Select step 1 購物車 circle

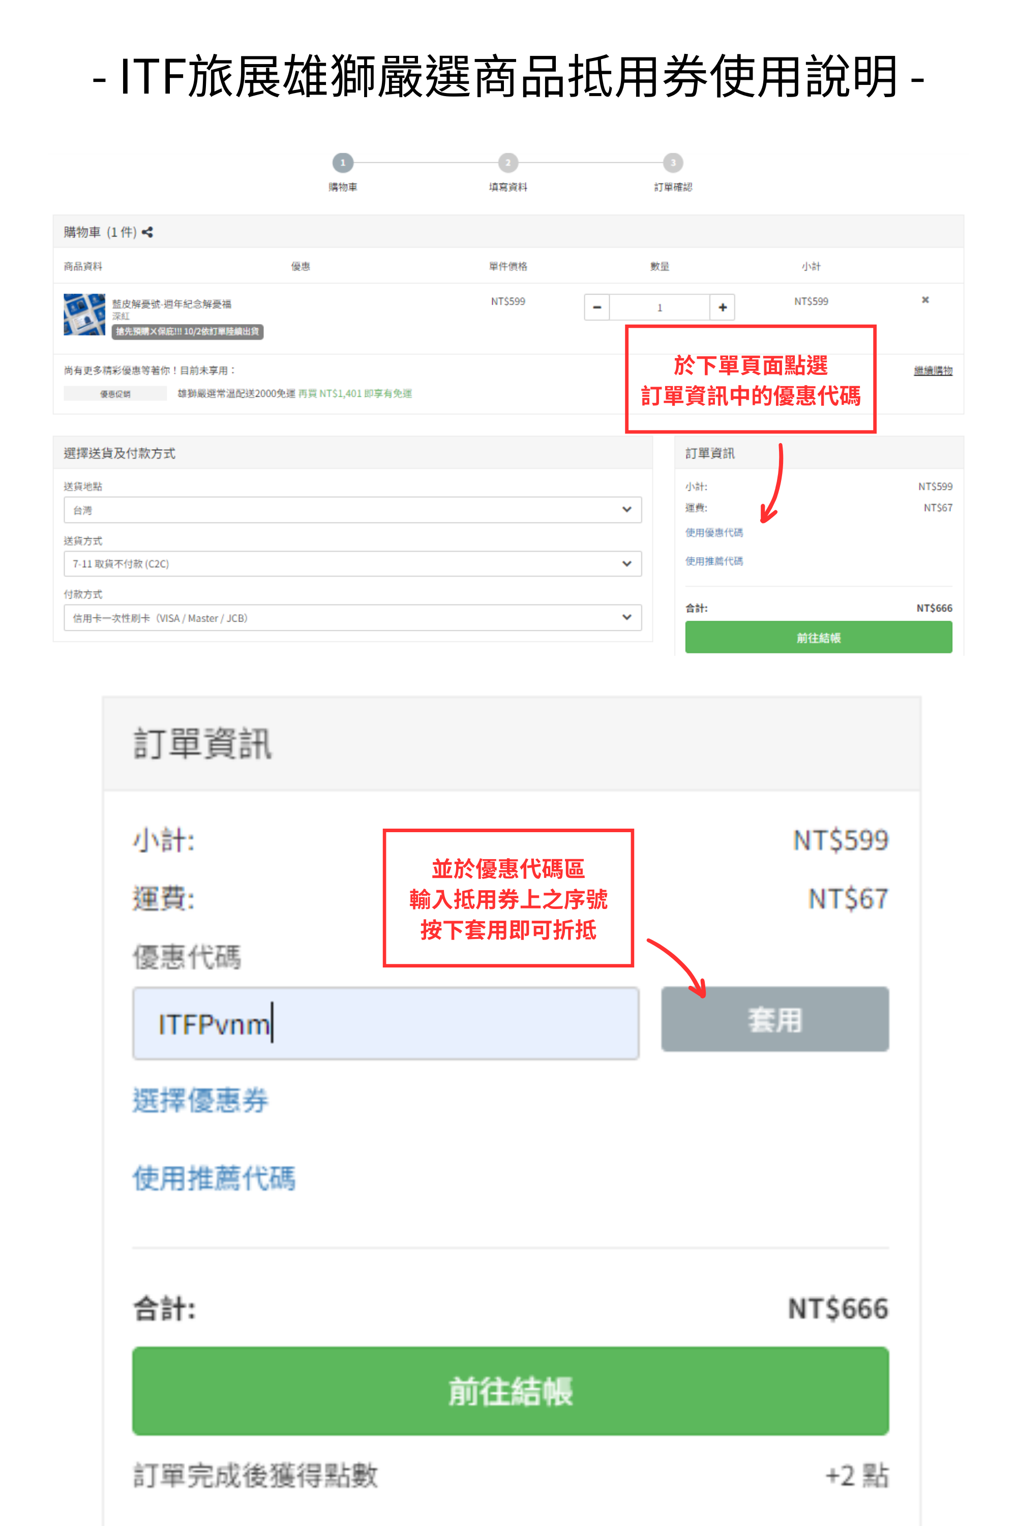point(342,163)
